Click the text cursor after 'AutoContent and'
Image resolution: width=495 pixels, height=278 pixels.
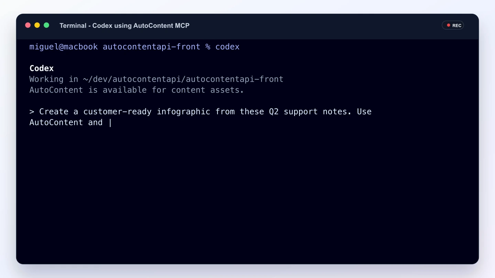(110, 123)
